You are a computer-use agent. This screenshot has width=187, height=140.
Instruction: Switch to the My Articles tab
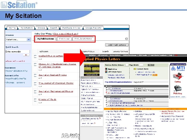point(64,39)
